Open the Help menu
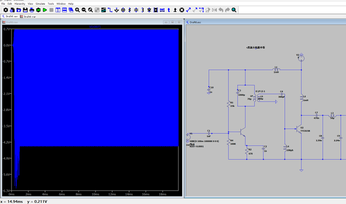This screenshot has width=346, height=204. pyautogui.click(x=71, y=4)
